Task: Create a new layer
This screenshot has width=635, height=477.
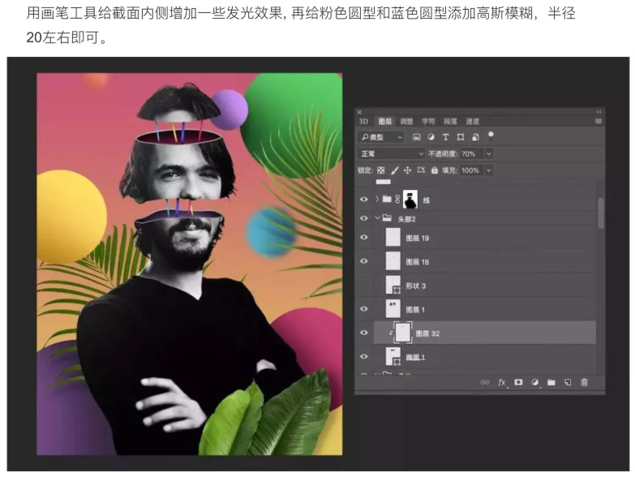Action: point(568,382)
